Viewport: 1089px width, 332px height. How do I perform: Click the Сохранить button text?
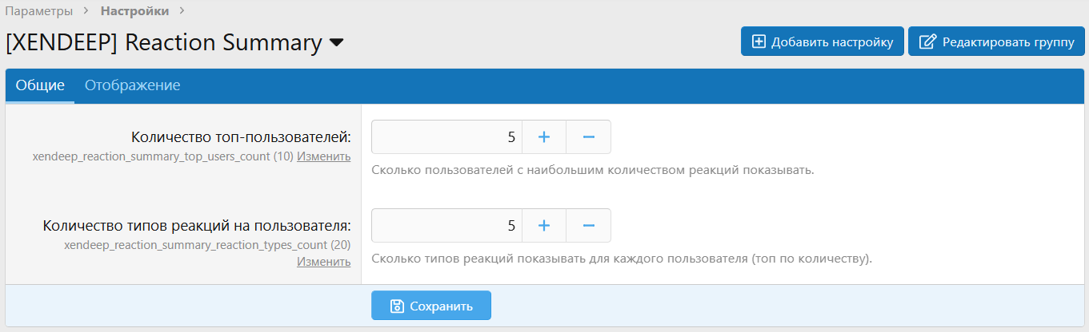[441, 306]
